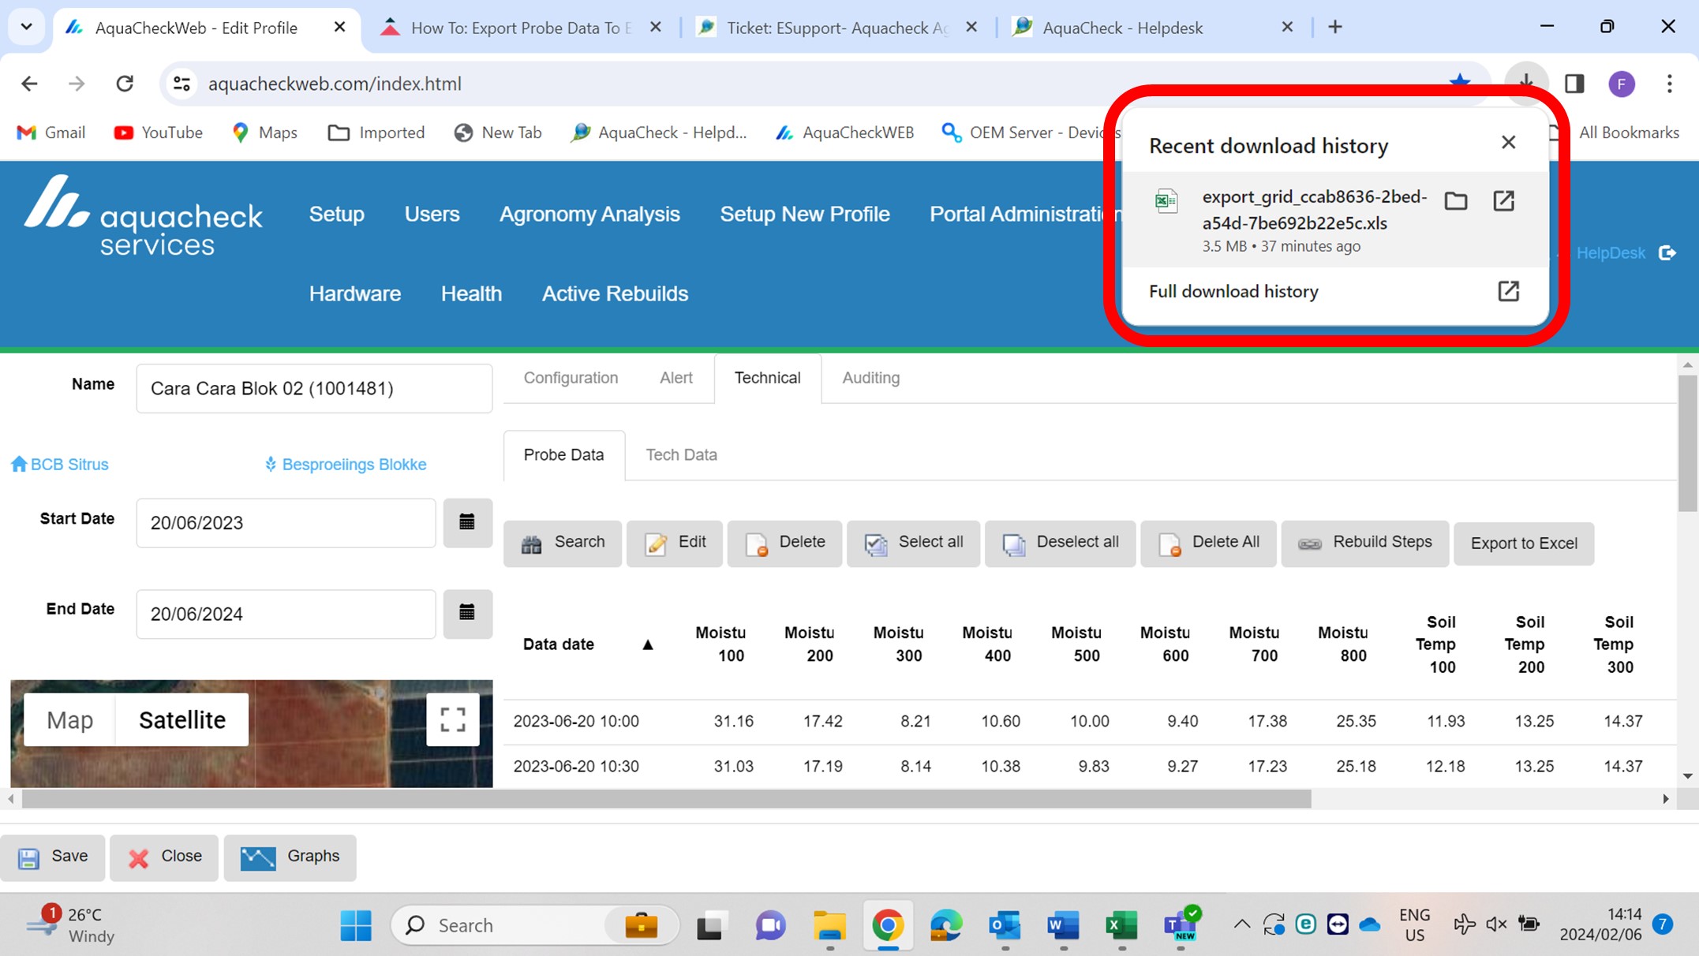Click Deselect all button

tap(1060, 543)
